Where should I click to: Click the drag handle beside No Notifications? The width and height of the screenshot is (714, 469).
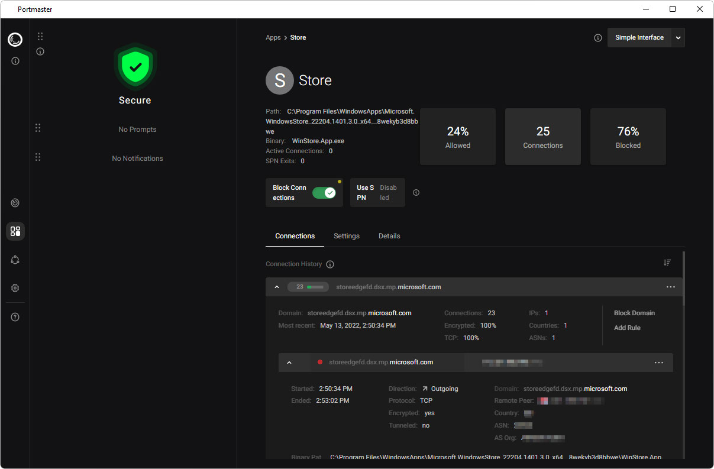pos(38,157)
